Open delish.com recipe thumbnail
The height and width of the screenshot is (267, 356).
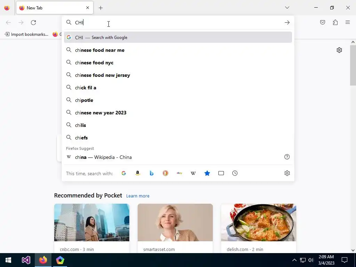258,222
